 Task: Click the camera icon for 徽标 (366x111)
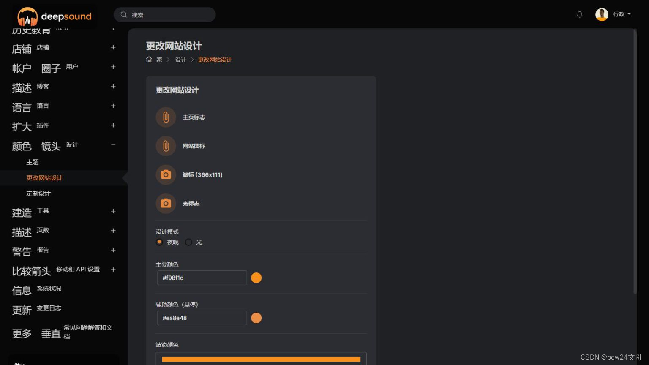point(166,174)
